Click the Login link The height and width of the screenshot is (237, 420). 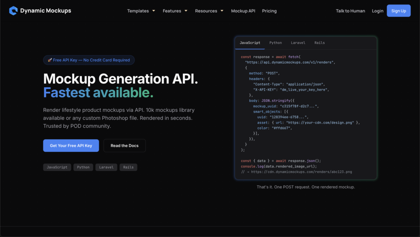point(377,11)
